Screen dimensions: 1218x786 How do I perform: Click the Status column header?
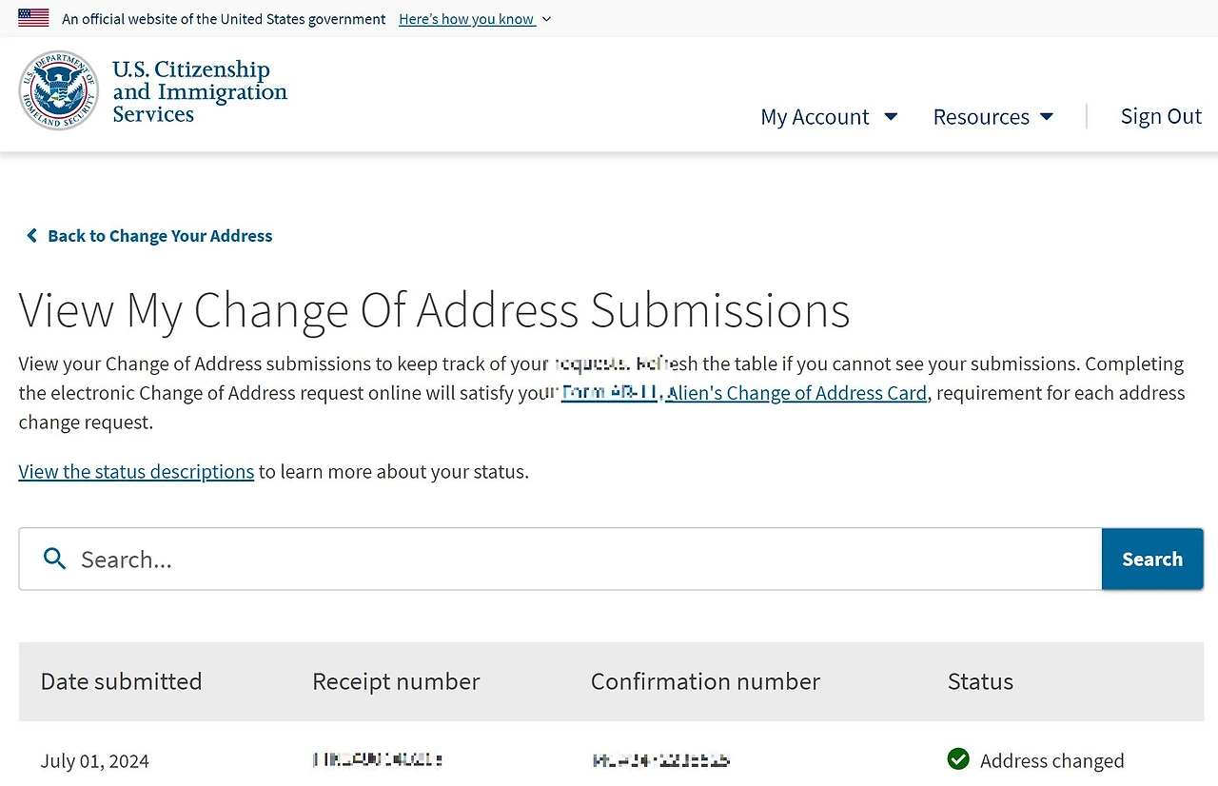coord(980,681)
